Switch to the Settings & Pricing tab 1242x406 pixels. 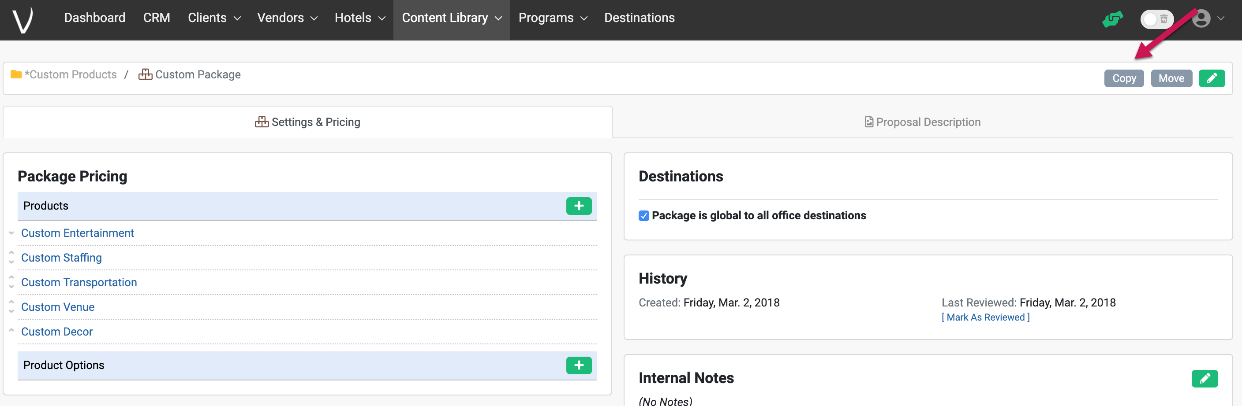pos(307,122)
